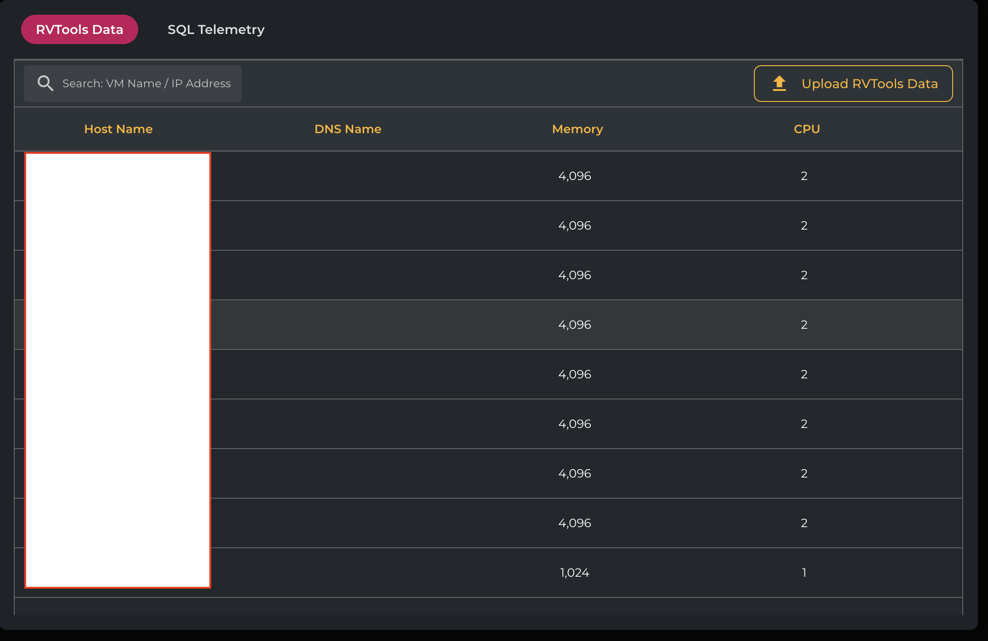Click the fifth row's memory cell
Image resolution: width=988 pixels, height=641 pixels.
(574, 374)
